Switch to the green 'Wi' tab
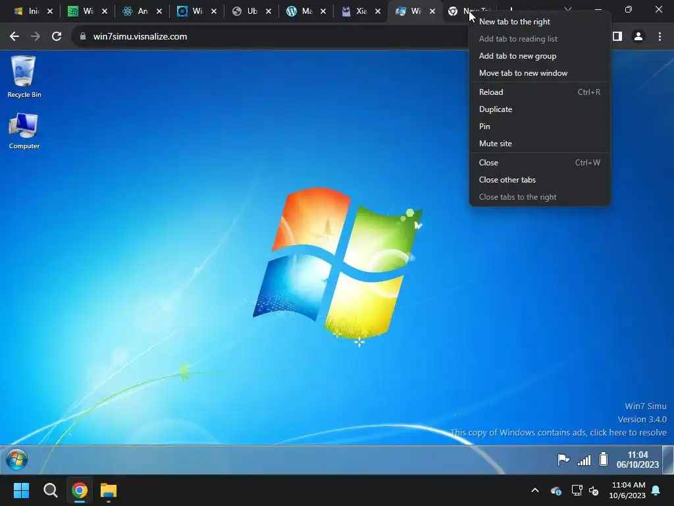The width and height of the screenshot is (674, 506). click(80, 11)
